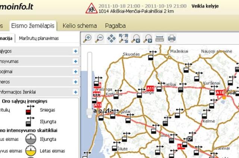
Task: Click weather station west of Kuršėnai
Action: coord(198,77)
